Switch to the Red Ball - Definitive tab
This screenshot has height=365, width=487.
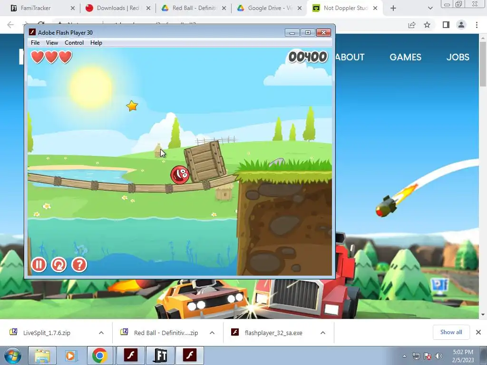(x=195, y=8)
